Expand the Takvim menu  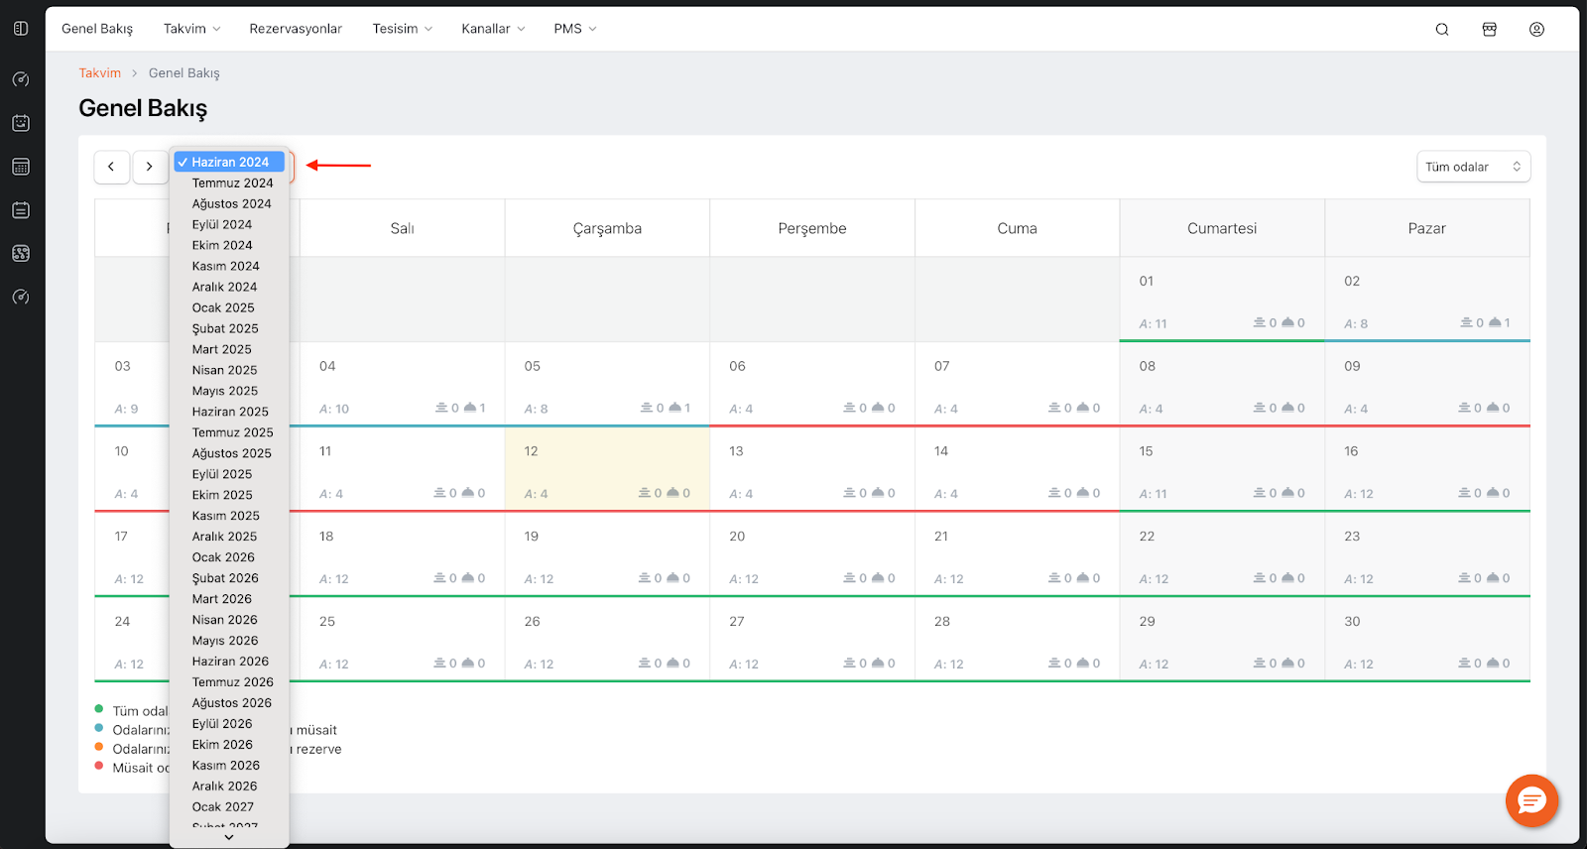tap(191, 29)
